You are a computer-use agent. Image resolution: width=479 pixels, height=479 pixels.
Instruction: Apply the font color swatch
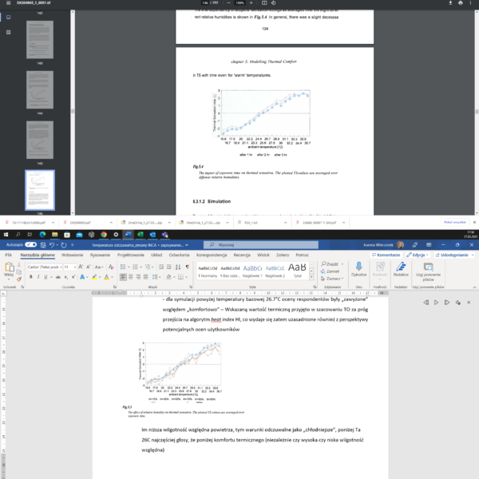pos(106,277)
